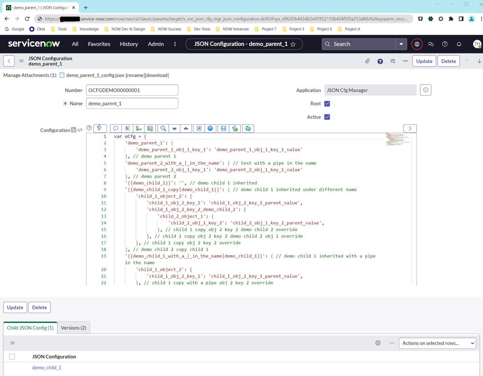Click inside the Name input field

point(132,103)
